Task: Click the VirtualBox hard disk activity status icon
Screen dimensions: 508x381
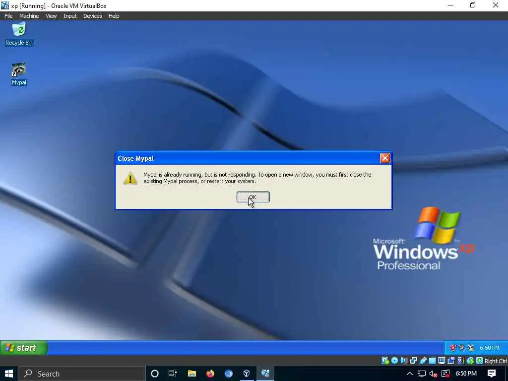Action: 385,361
